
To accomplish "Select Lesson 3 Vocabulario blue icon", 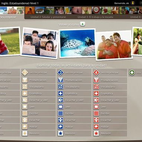I will 61,87.
